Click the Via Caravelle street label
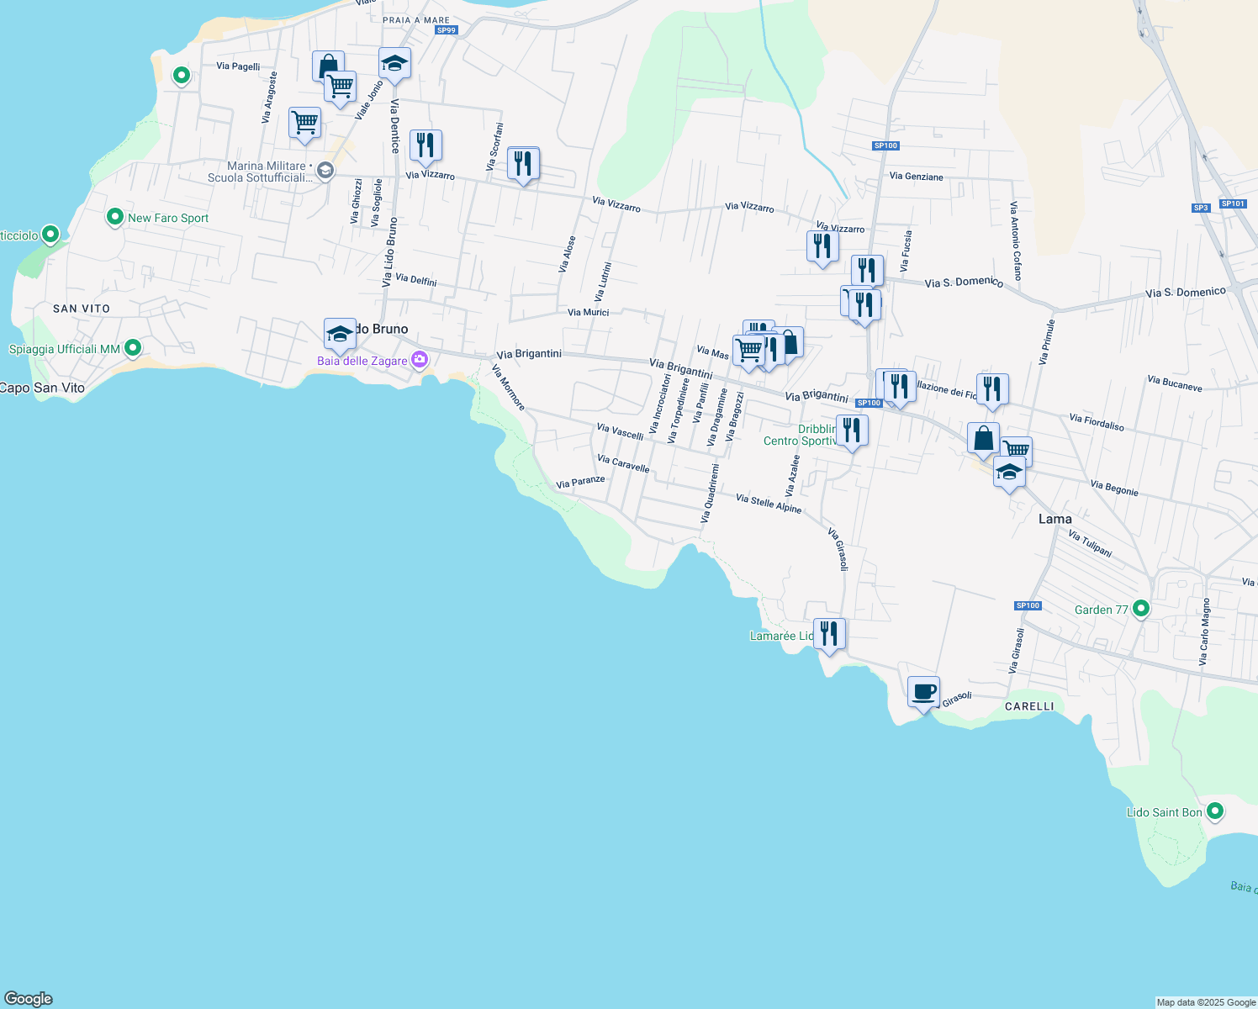The width and height of the screenshot is (1258, 1009). pos(623,463)
